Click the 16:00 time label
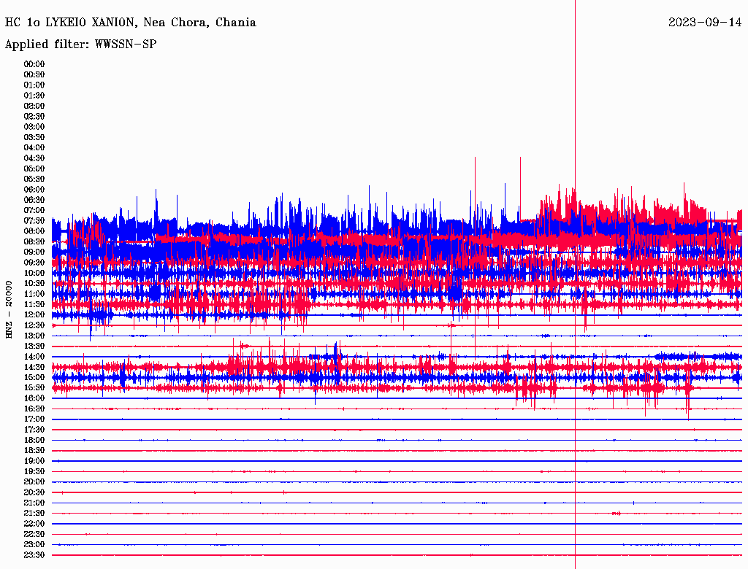748x569 pixels. (34, 398)
